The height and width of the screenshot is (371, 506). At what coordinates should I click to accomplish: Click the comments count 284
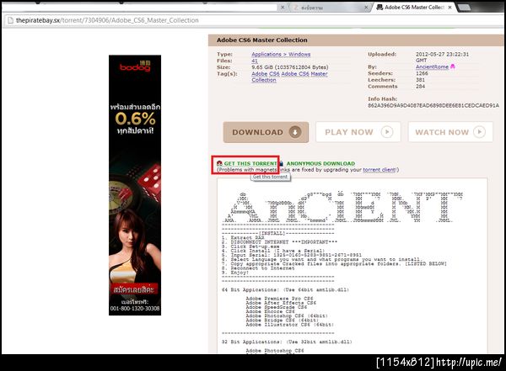420,87
